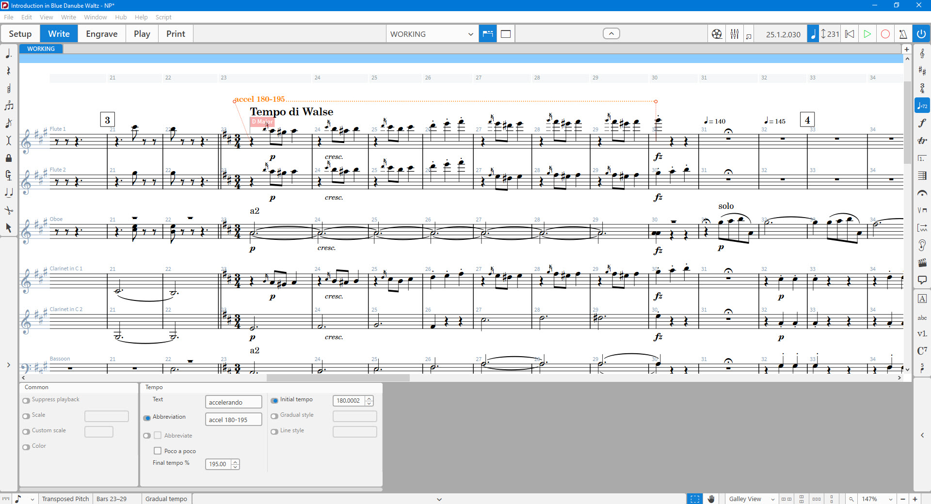Viewport: 931px width, 504px height.
Task: Open the Mixer from the toolbar
Action: (735, 34)
